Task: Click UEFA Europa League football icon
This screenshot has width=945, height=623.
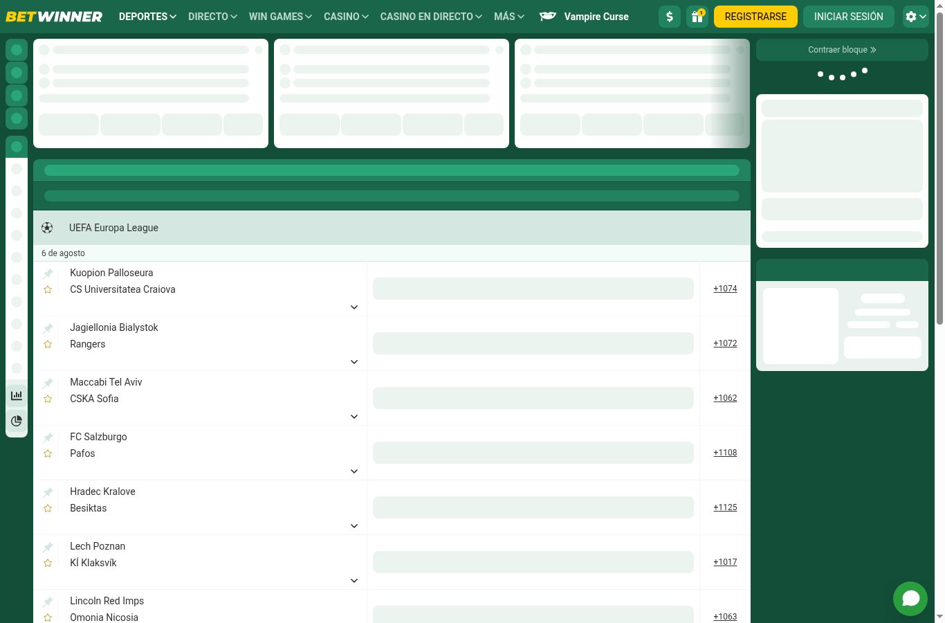Action: (47, 228)
